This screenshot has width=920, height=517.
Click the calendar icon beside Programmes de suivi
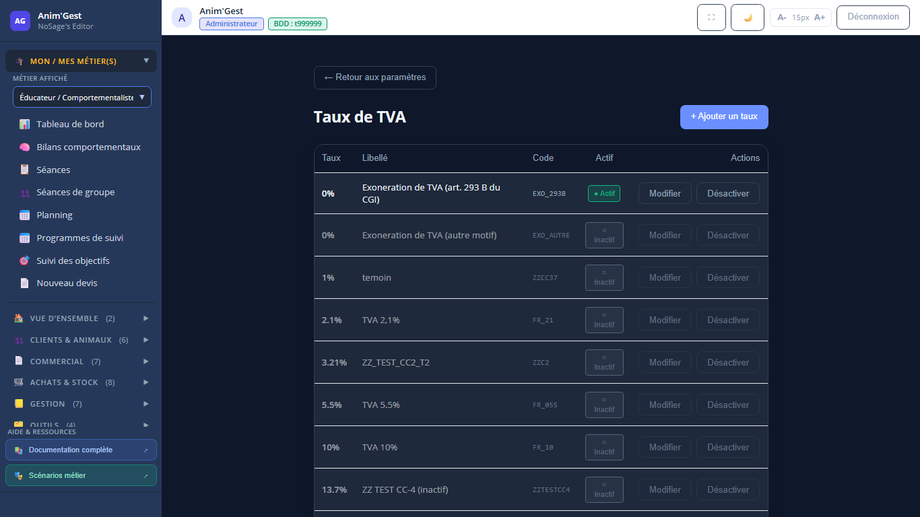tap(24, 238)
